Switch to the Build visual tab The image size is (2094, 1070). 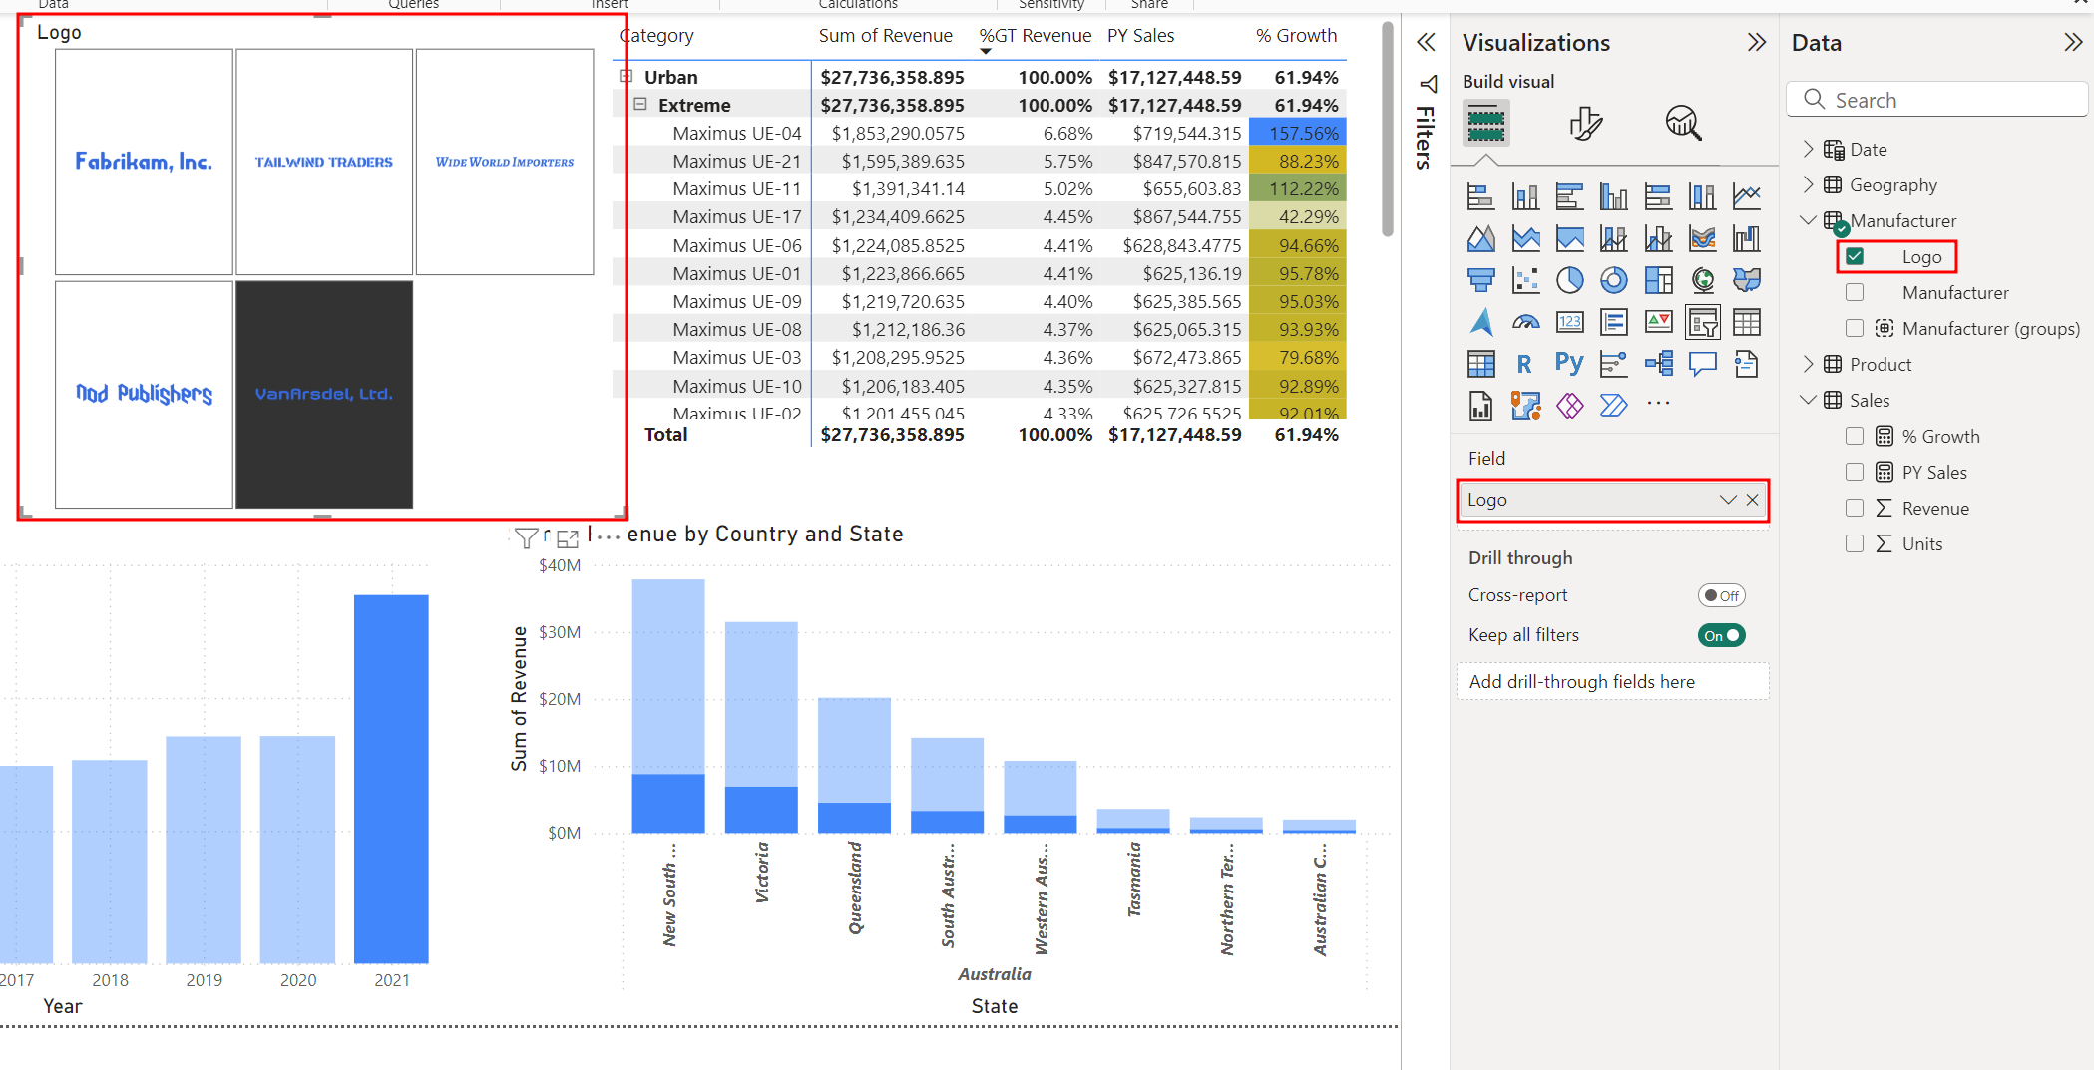tap(1486, 124)
